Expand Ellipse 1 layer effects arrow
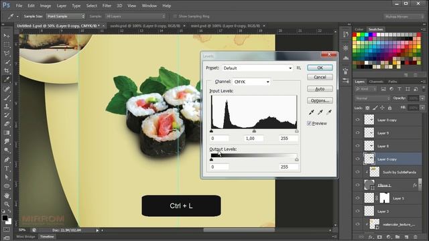Viewport: 429px width, 241px height. point(421,185)
